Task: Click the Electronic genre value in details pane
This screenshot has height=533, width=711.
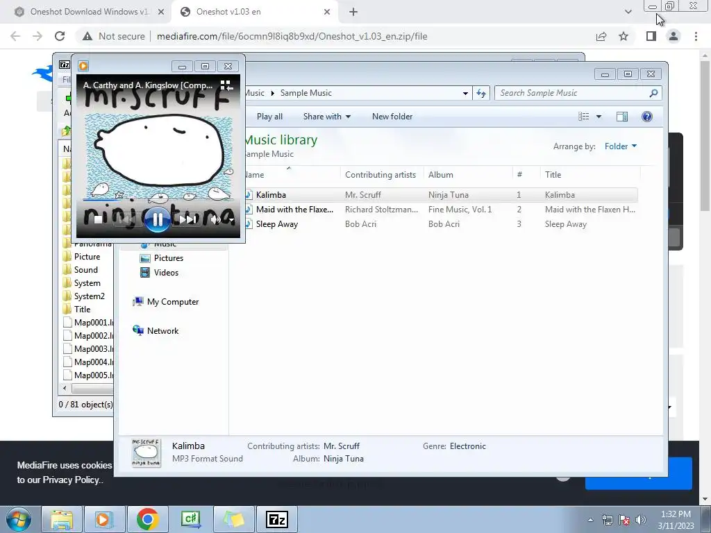Action: pyautogui.click(x=467, y=446)
